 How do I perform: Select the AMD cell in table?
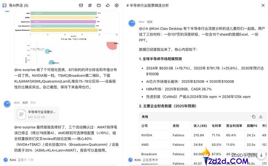[145, 145]
